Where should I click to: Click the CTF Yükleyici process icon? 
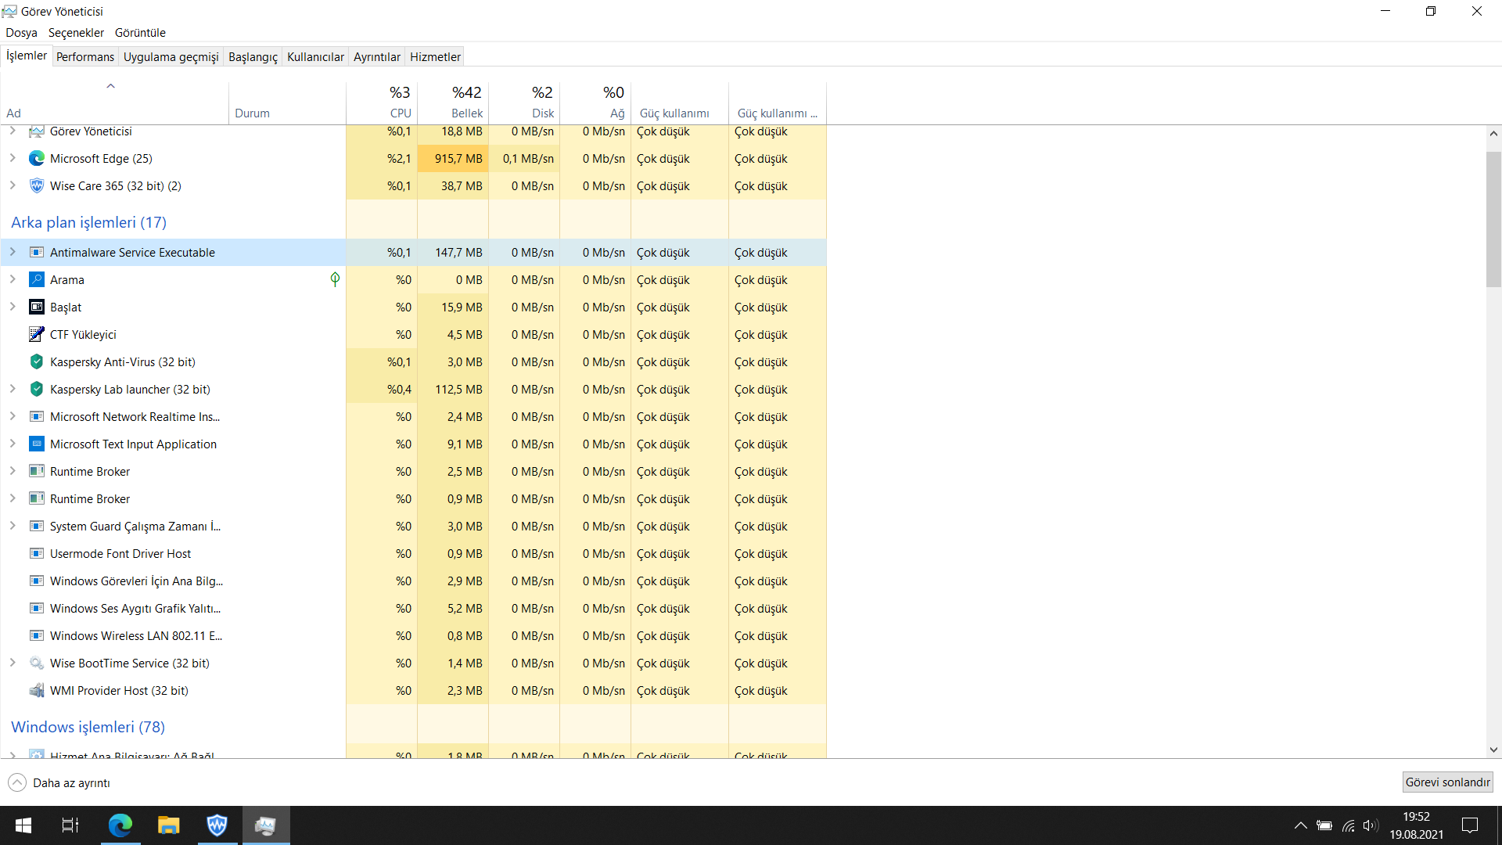(36, 335)
